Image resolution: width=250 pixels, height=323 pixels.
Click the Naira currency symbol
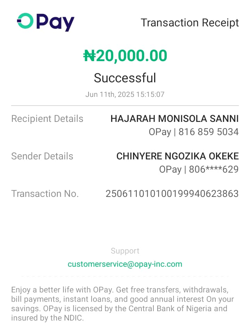pyautogui.click(x=89, y=56)
